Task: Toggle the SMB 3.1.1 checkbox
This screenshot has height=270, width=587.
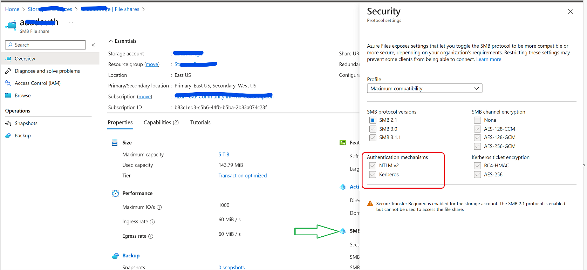Action: pos(373,137)
